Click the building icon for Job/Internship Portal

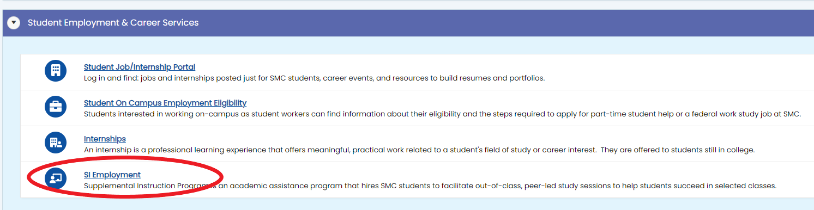pyautogui.click(x=55, y=71)
